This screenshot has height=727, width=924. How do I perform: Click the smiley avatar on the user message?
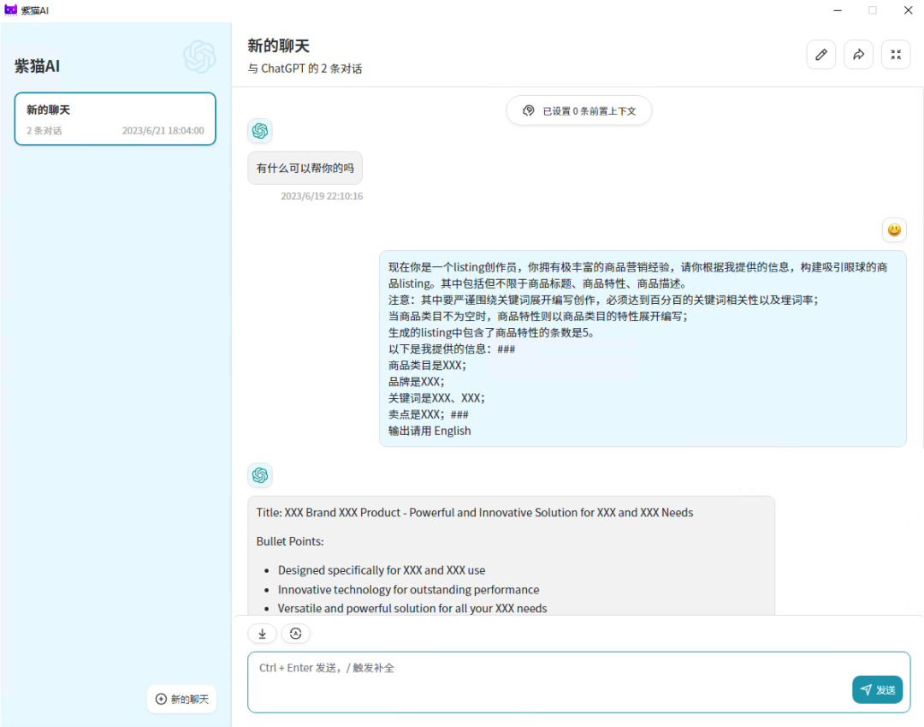tap(893, 229)
